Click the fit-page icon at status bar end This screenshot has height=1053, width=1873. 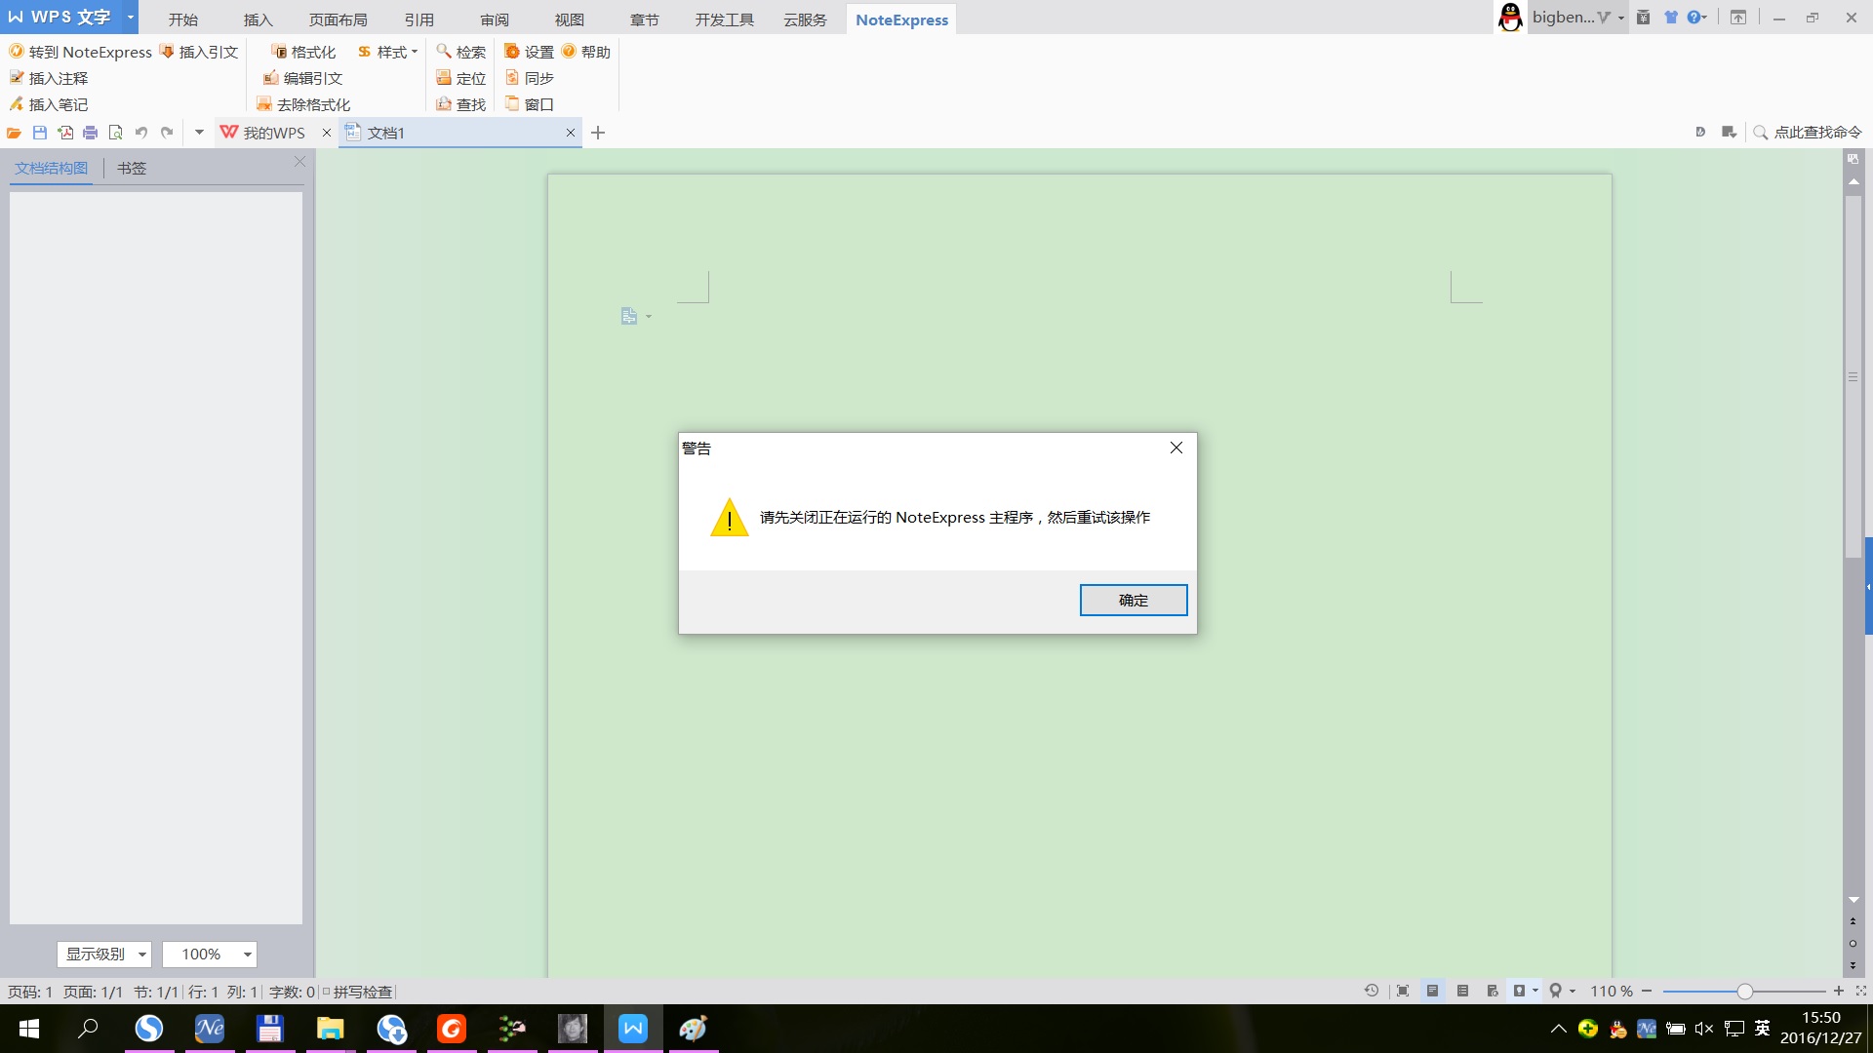click(1861, 991)
